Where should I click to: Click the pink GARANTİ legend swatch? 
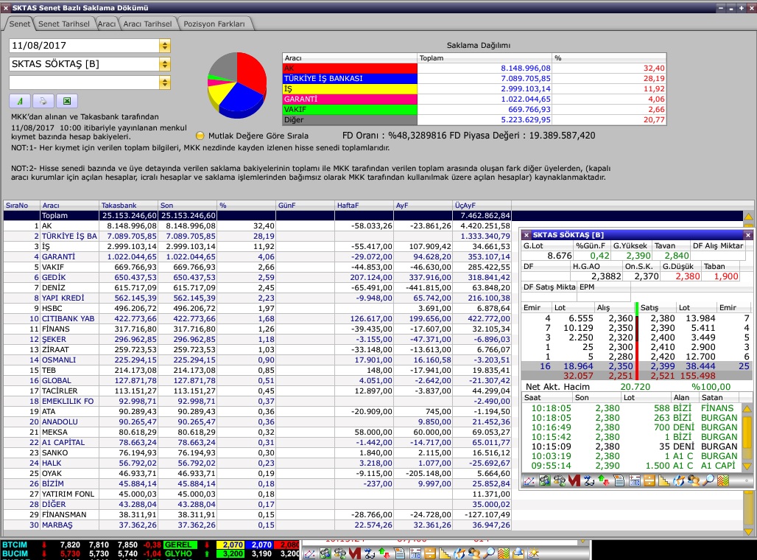point(350,99)
